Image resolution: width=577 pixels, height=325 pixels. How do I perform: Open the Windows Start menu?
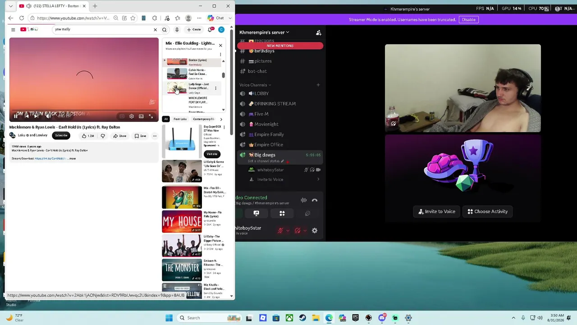click(x=169, y=318)
